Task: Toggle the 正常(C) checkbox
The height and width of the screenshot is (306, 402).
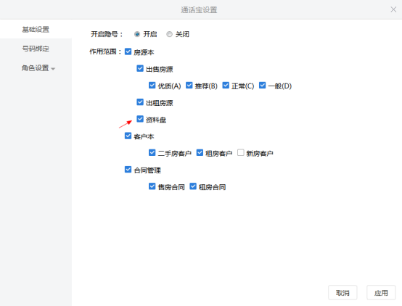Action: point(226,86)
